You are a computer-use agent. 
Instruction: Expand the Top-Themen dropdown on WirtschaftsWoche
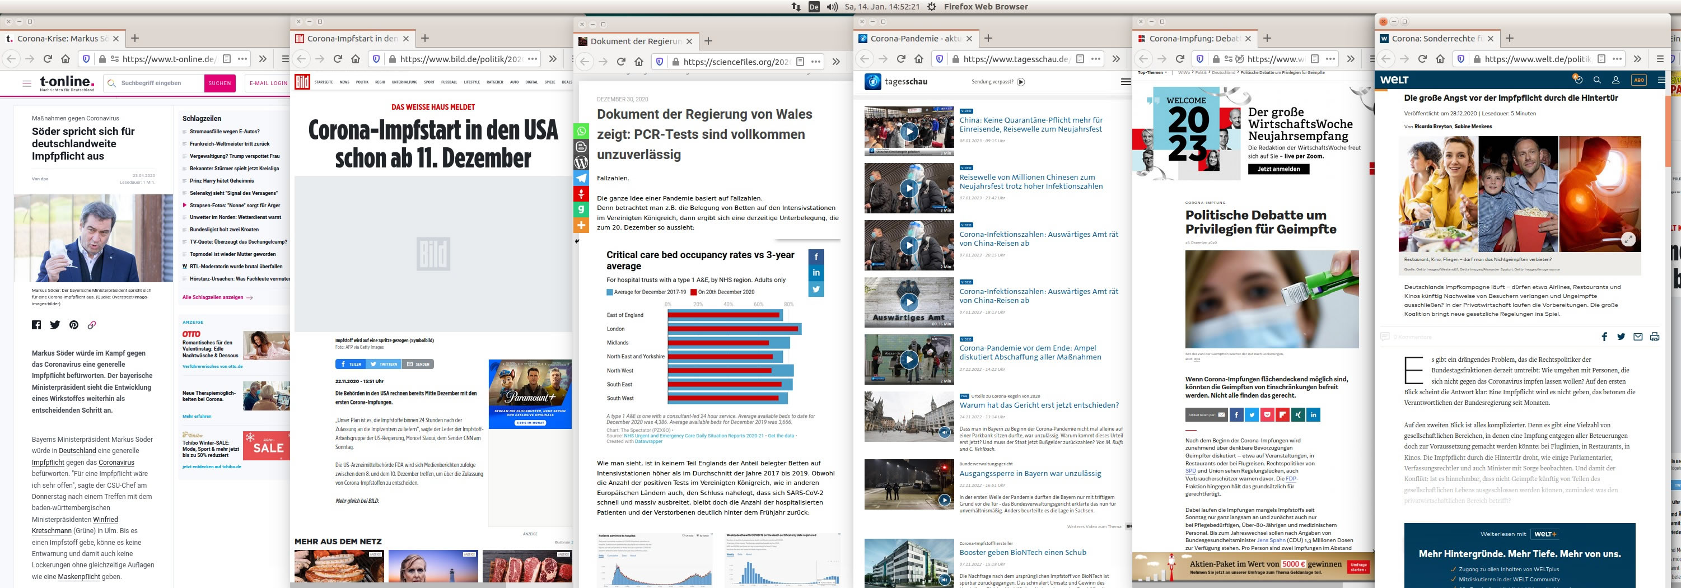click(1152, 72)
